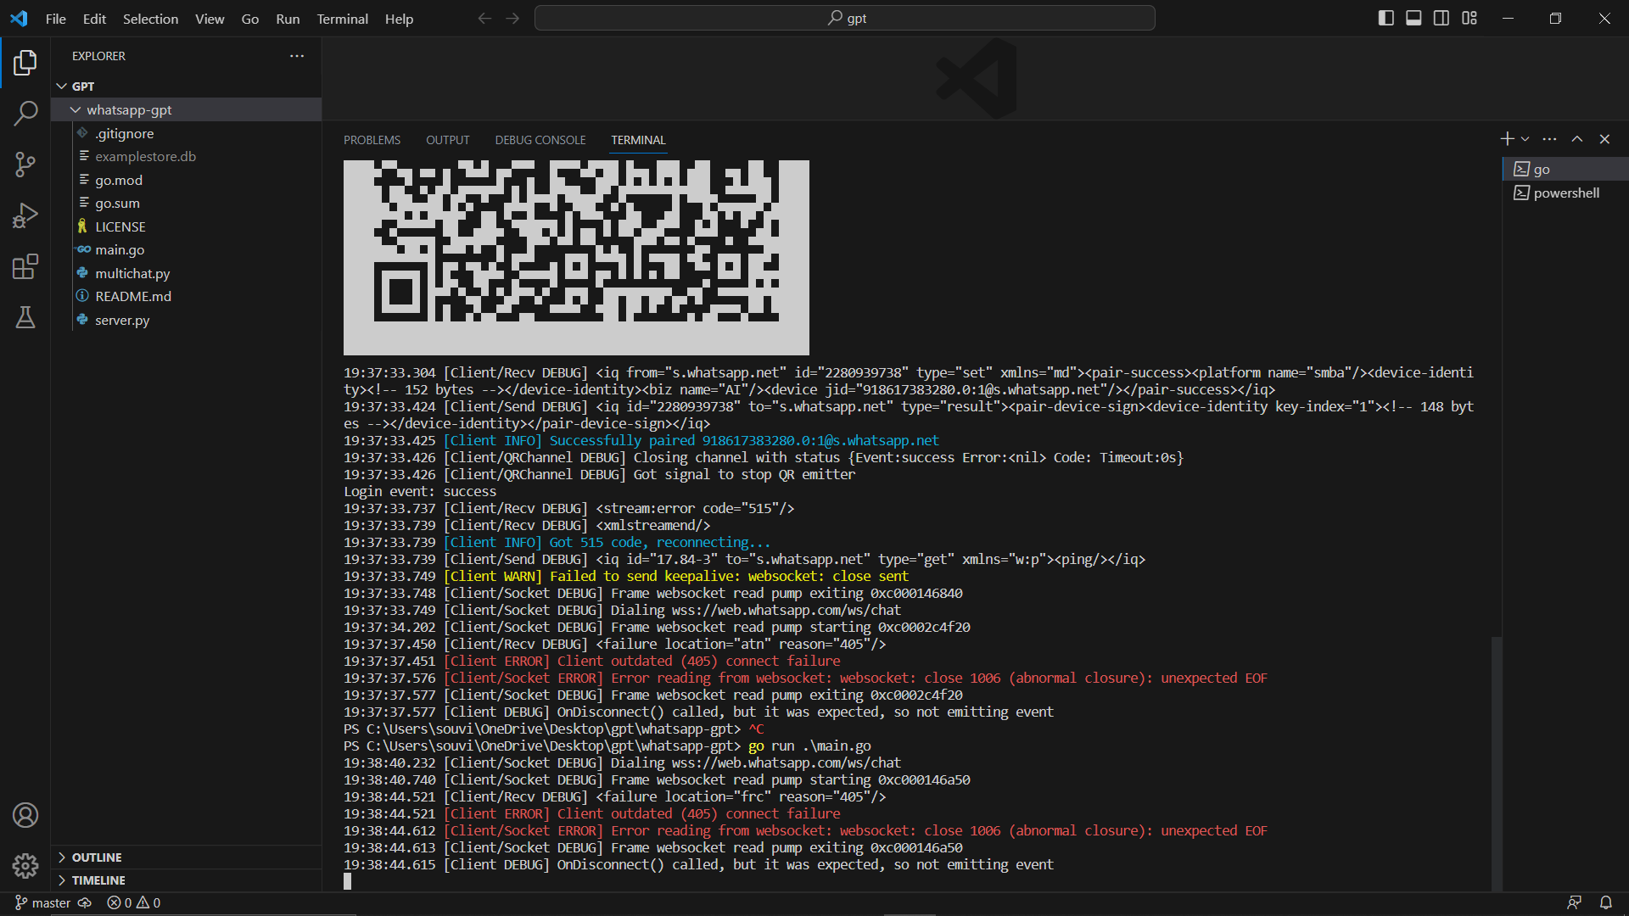Open the Source Control view

[x=25, y=165]
